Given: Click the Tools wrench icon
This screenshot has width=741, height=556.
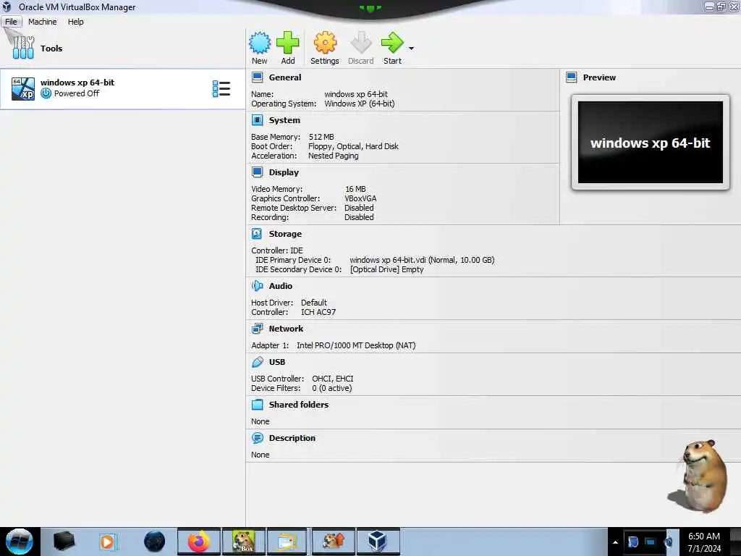Looking at the screenshot, I should click(x=23, y=47).
